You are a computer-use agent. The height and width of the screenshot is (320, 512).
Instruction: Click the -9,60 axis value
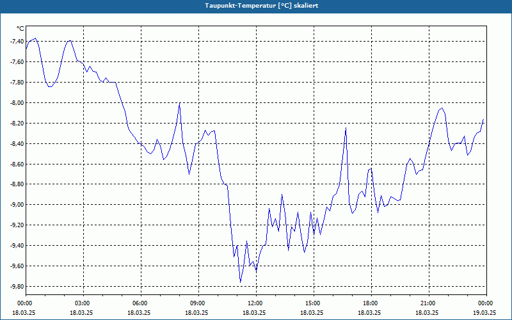click(17, 266)
